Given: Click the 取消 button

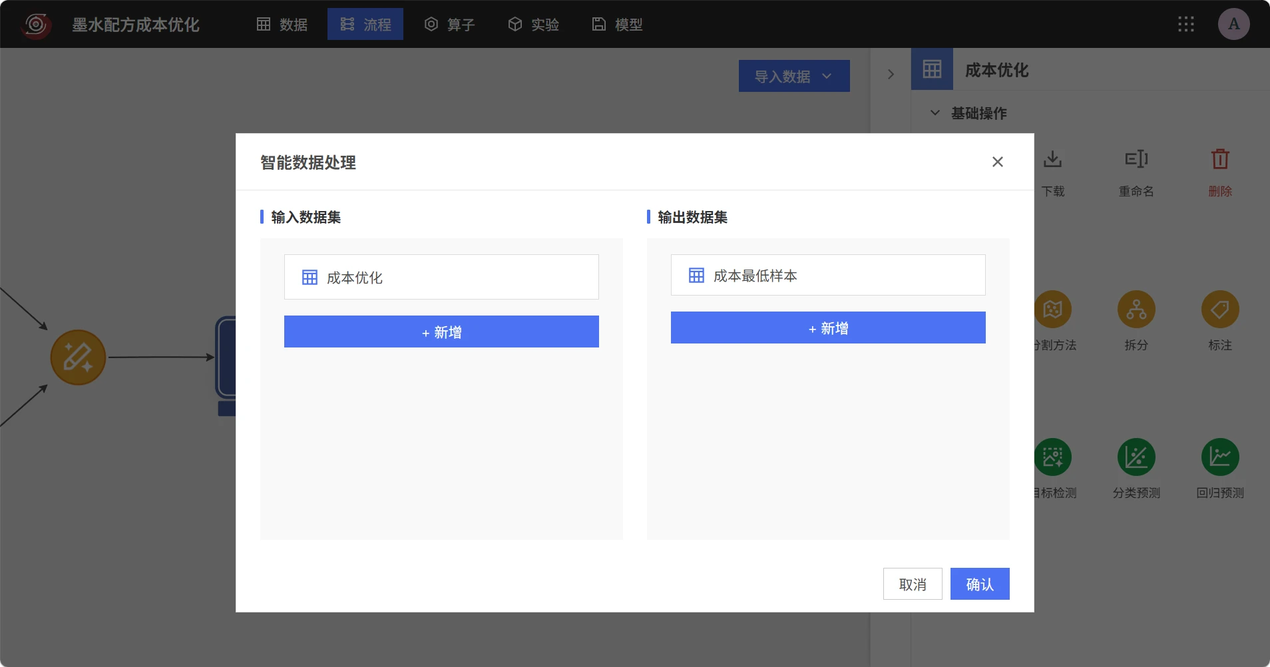Looking at the screenshot, I should click(x=913, y=584).
